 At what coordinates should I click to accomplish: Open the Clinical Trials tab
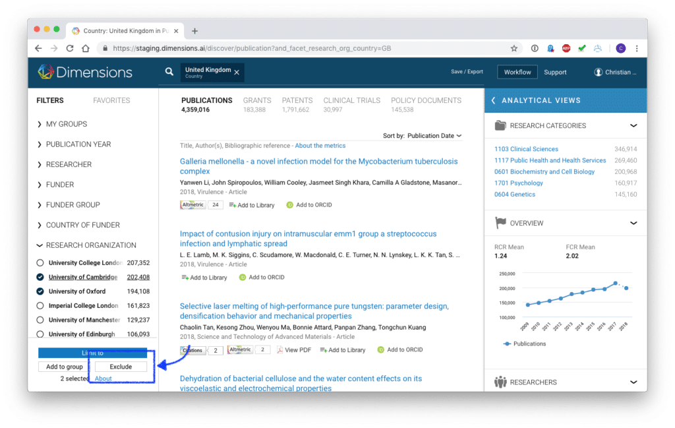[351, 100]
